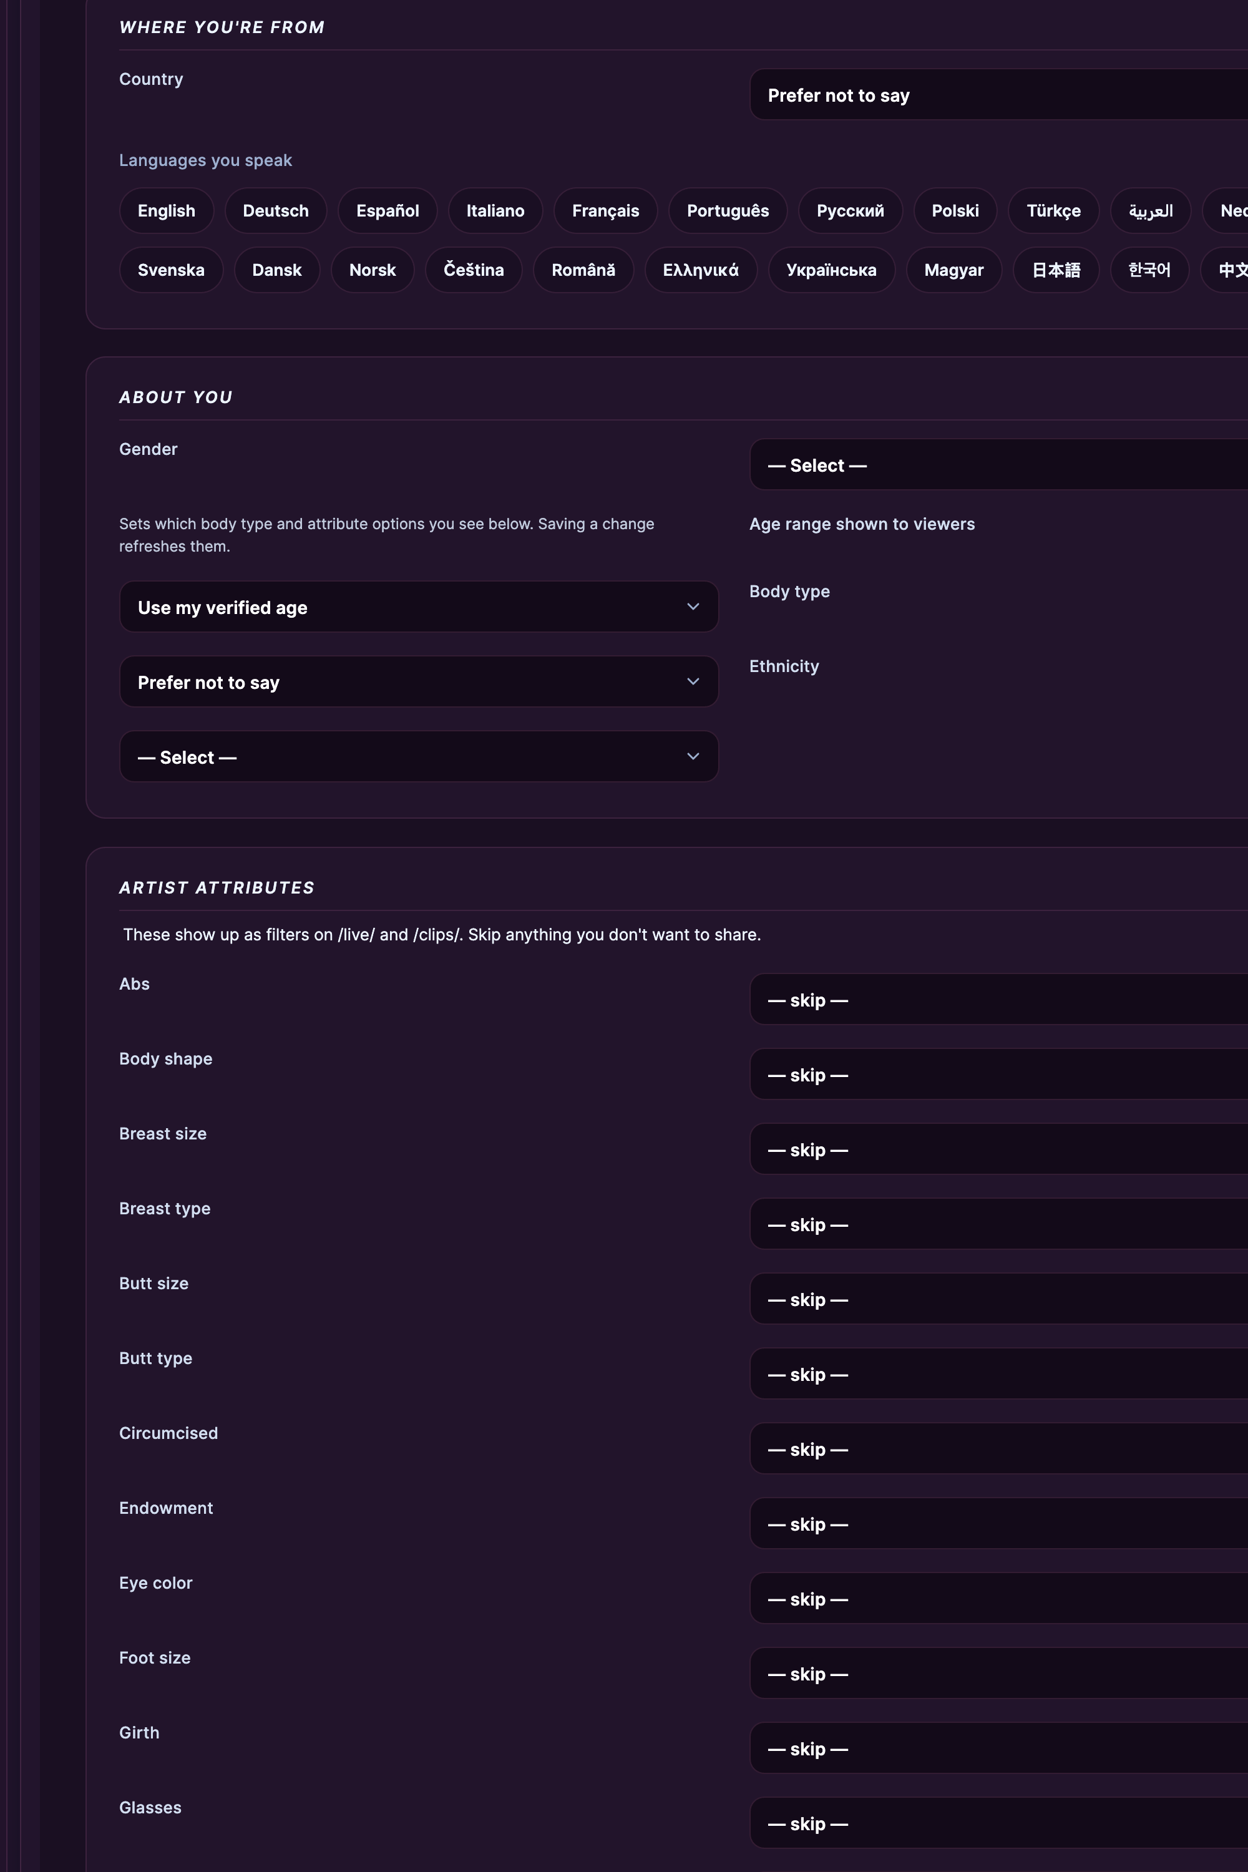
Task: Open the Breast type skip dropdown
Action: tap(999, 1224)
